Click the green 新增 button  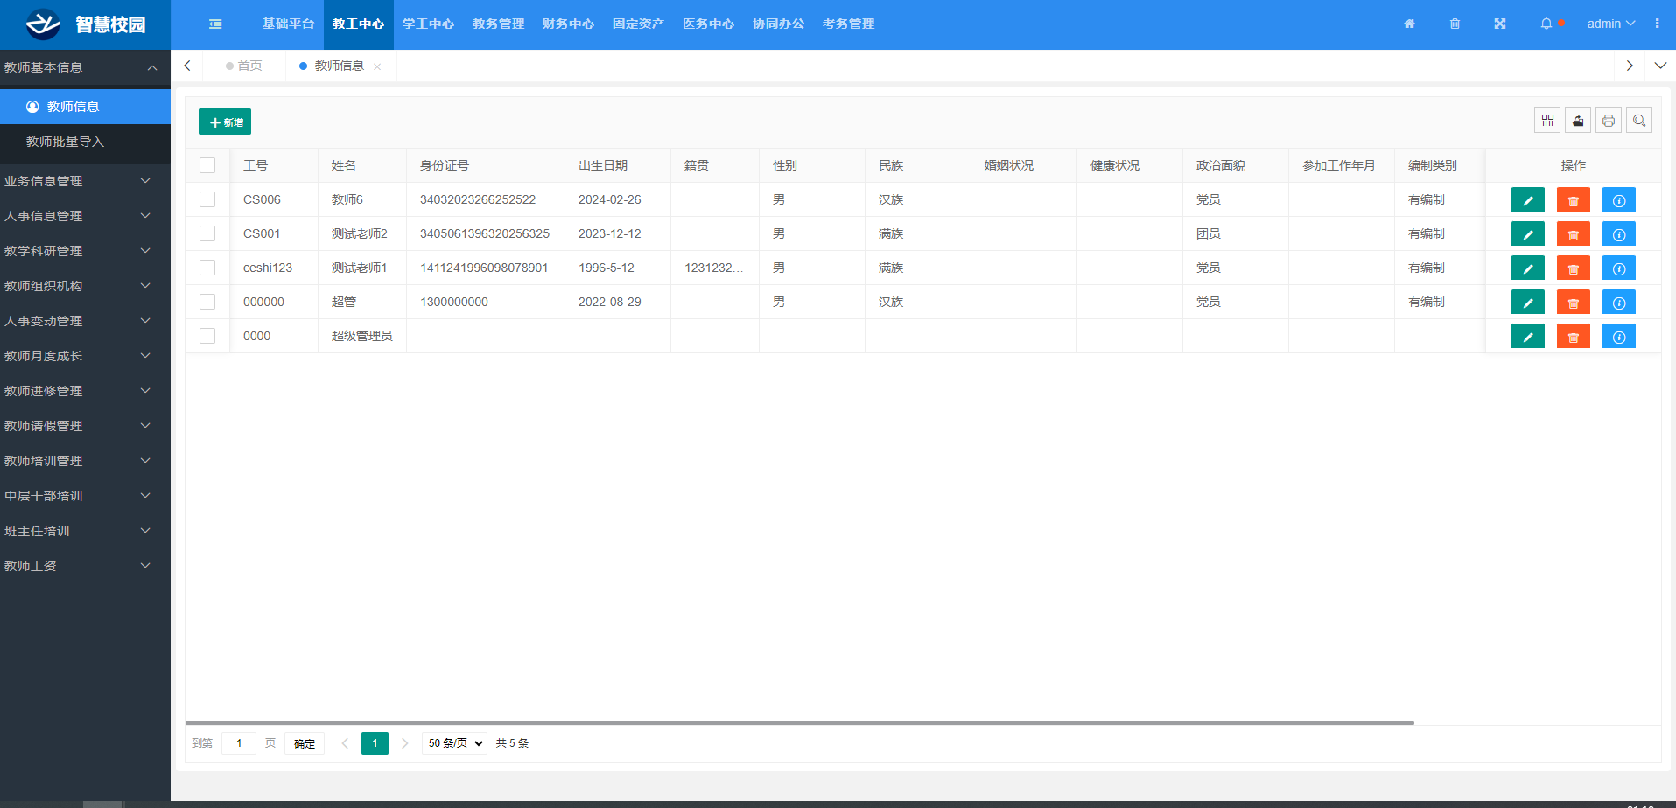[x=225, y=122]
